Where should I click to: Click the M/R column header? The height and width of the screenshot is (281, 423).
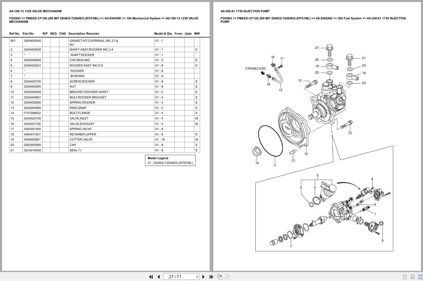(x=197, y=34)
